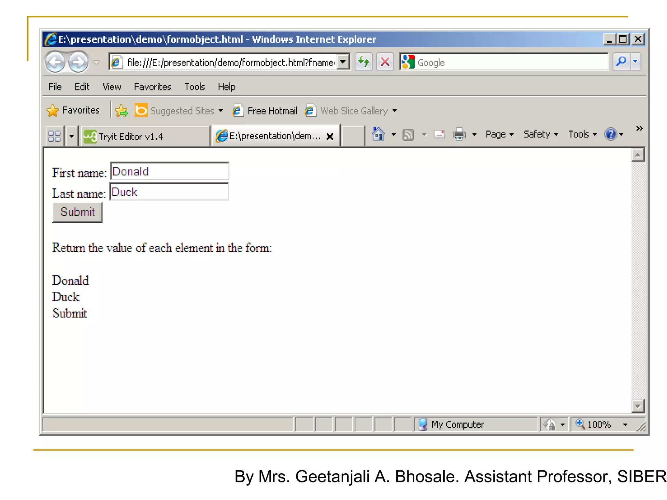Open Web Slice Gallery link

pyautogui.click(x=347, y=111)
